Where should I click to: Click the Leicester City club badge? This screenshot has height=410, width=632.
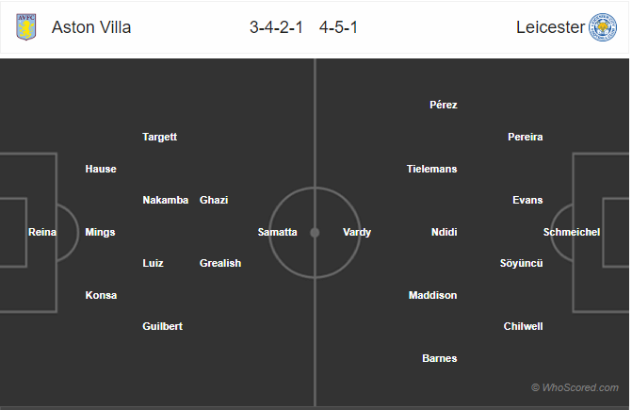[x=603, y=27]
